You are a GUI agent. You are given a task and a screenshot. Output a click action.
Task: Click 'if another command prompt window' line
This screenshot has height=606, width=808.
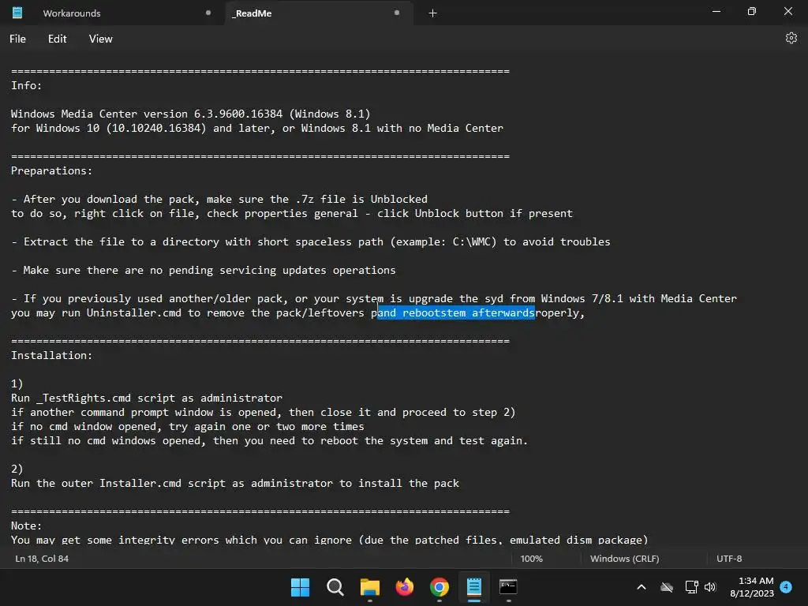pos(264,413)
